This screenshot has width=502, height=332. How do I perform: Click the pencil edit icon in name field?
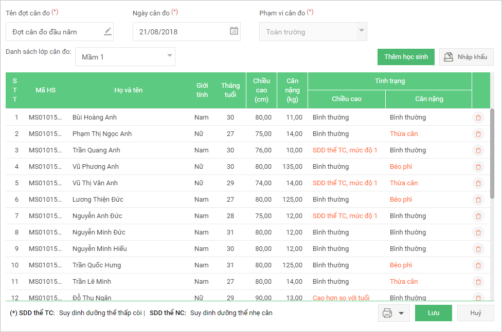point(107,31)
